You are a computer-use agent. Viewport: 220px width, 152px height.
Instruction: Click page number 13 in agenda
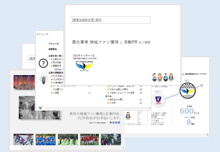(x=90, y=93)
